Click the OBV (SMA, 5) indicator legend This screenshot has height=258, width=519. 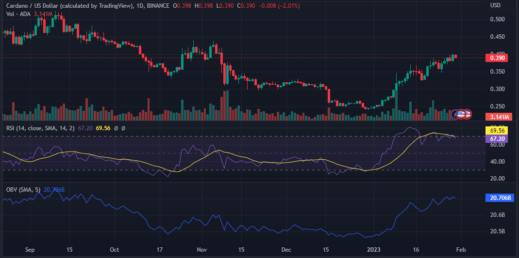[x=23, y=189]
